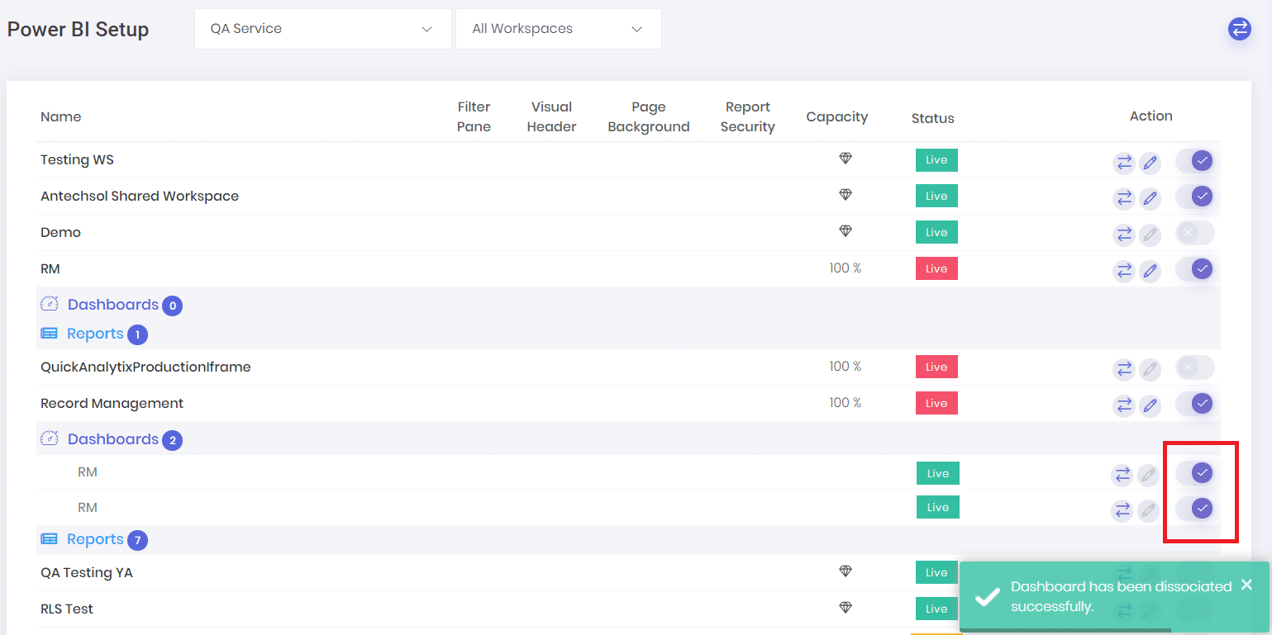
Task: Click the Report Security column header
Action: coord(747,116)
